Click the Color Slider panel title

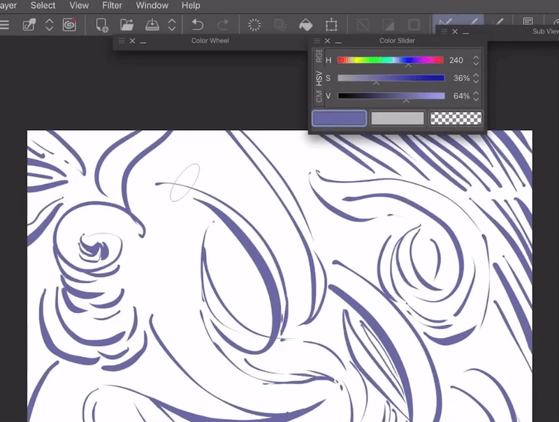pos(397,41)
